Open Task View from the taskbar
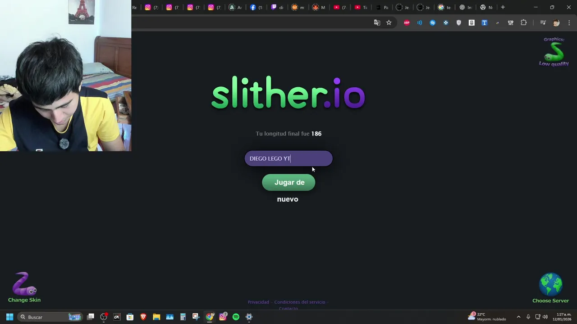The height and width of the screenshot is (324, 577). [91, 317]
